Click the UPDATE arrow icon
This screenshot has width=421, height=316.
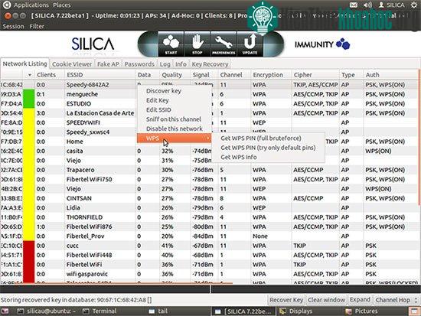pos(250,44)
